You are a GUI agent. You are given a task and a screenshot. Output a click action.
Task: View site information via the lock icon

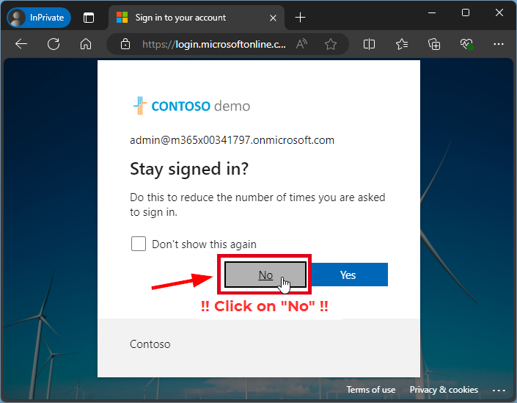coord(125,44)
